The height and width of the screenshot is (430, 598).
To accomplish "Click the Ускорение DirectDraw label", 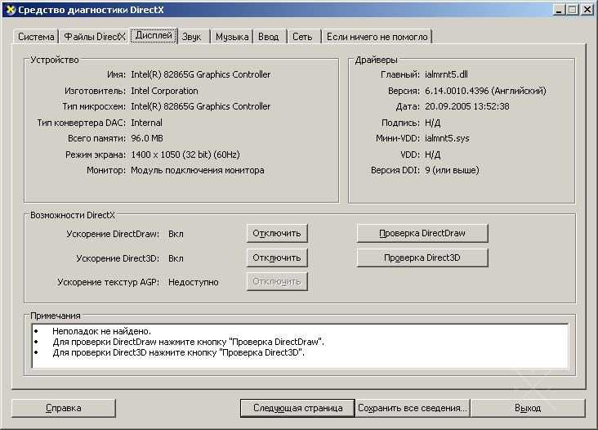I will tap(113, 234).
